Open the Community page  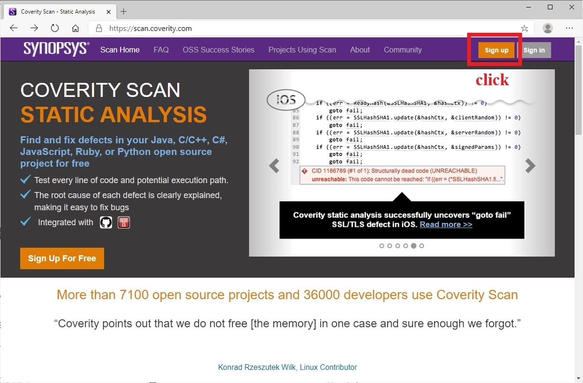[403, 50]
